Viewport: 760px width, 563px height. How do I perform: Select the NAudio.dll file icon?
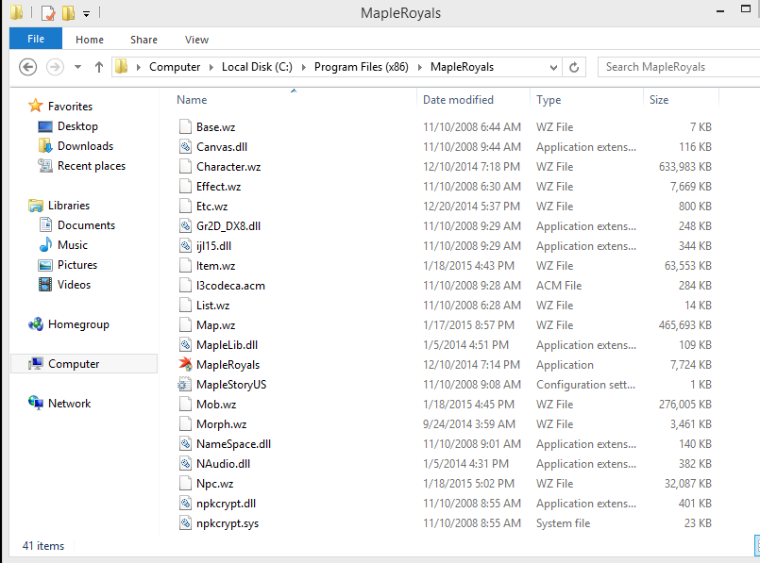185,464
